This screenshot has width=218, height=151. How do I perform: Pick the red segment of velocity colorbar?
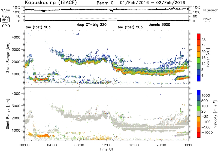(199, 135)
